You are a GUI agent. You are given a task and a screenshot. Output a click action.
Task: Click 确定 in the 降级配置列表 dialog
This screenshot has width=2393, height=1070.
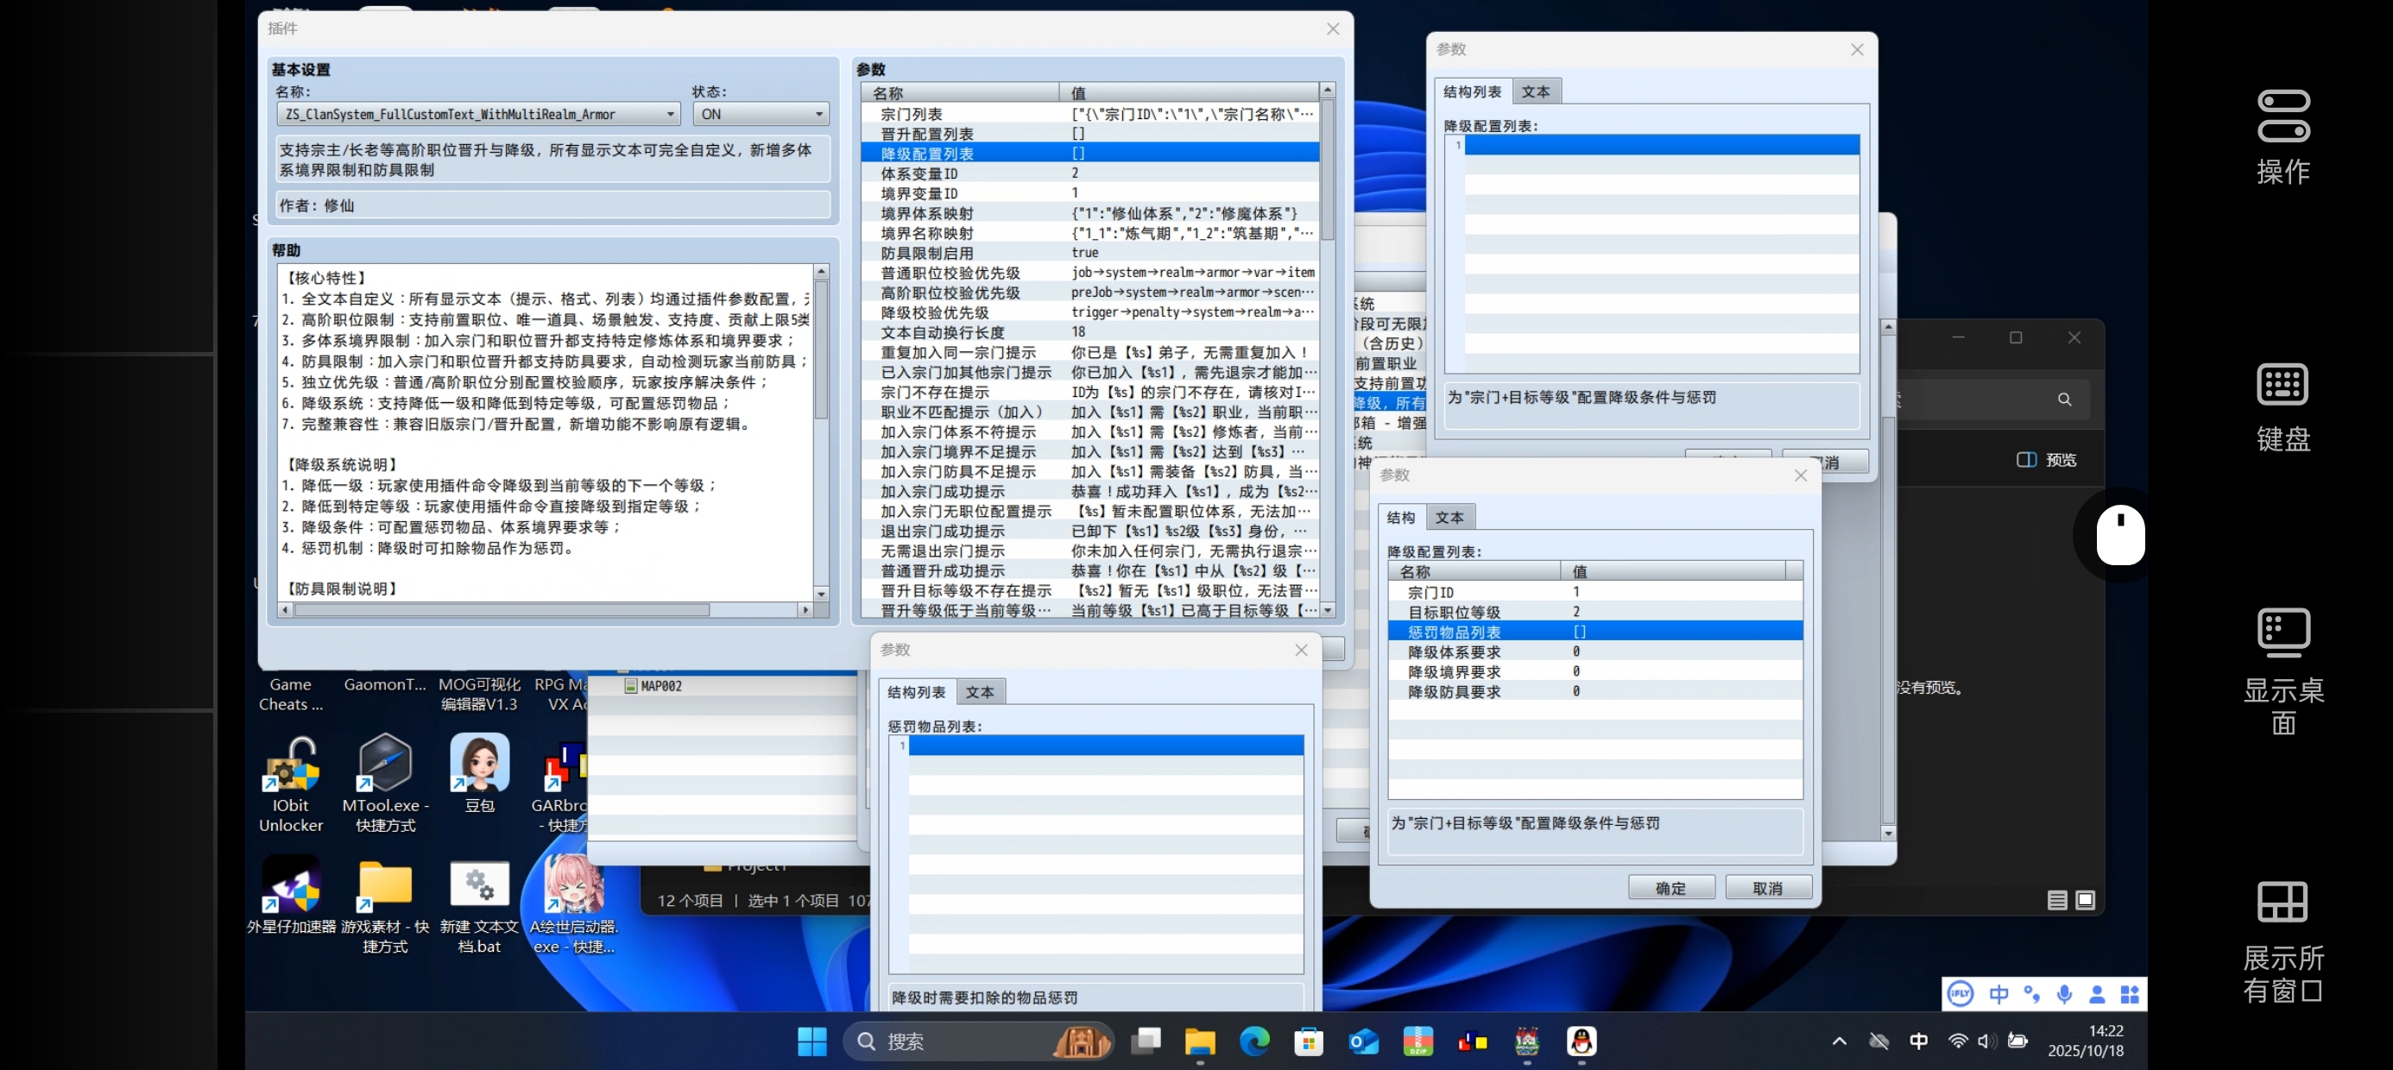pyautogui.click(x=1670, y=888)
